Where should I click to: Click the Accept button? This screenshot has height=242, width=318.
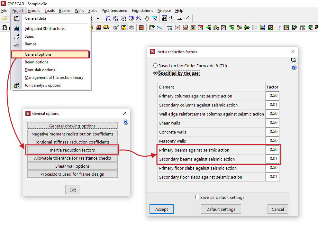(x=161, y=209)
